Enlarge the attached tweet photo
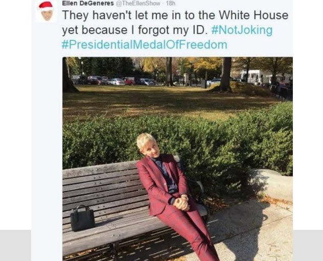 coord(177,159)
